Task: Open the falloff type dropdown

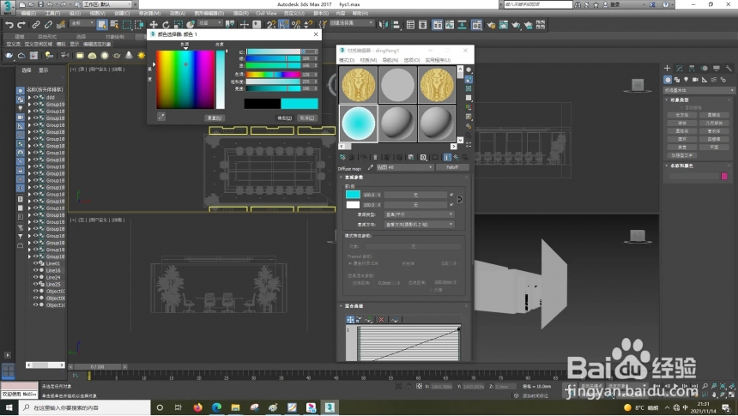Action: pos(419,214)
